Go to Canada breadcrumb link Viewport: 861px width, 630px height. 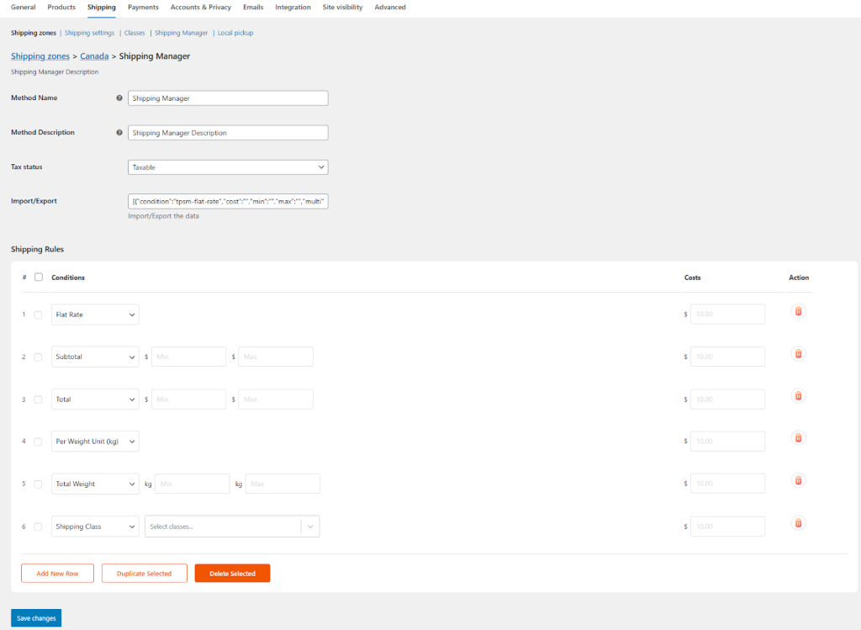pos(94,56)
